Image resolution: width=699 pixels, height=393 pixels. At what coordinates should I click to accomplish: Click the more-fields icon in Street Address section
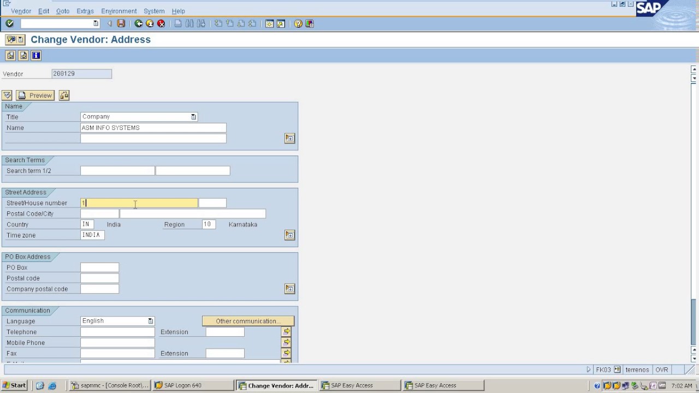point(290,235)
